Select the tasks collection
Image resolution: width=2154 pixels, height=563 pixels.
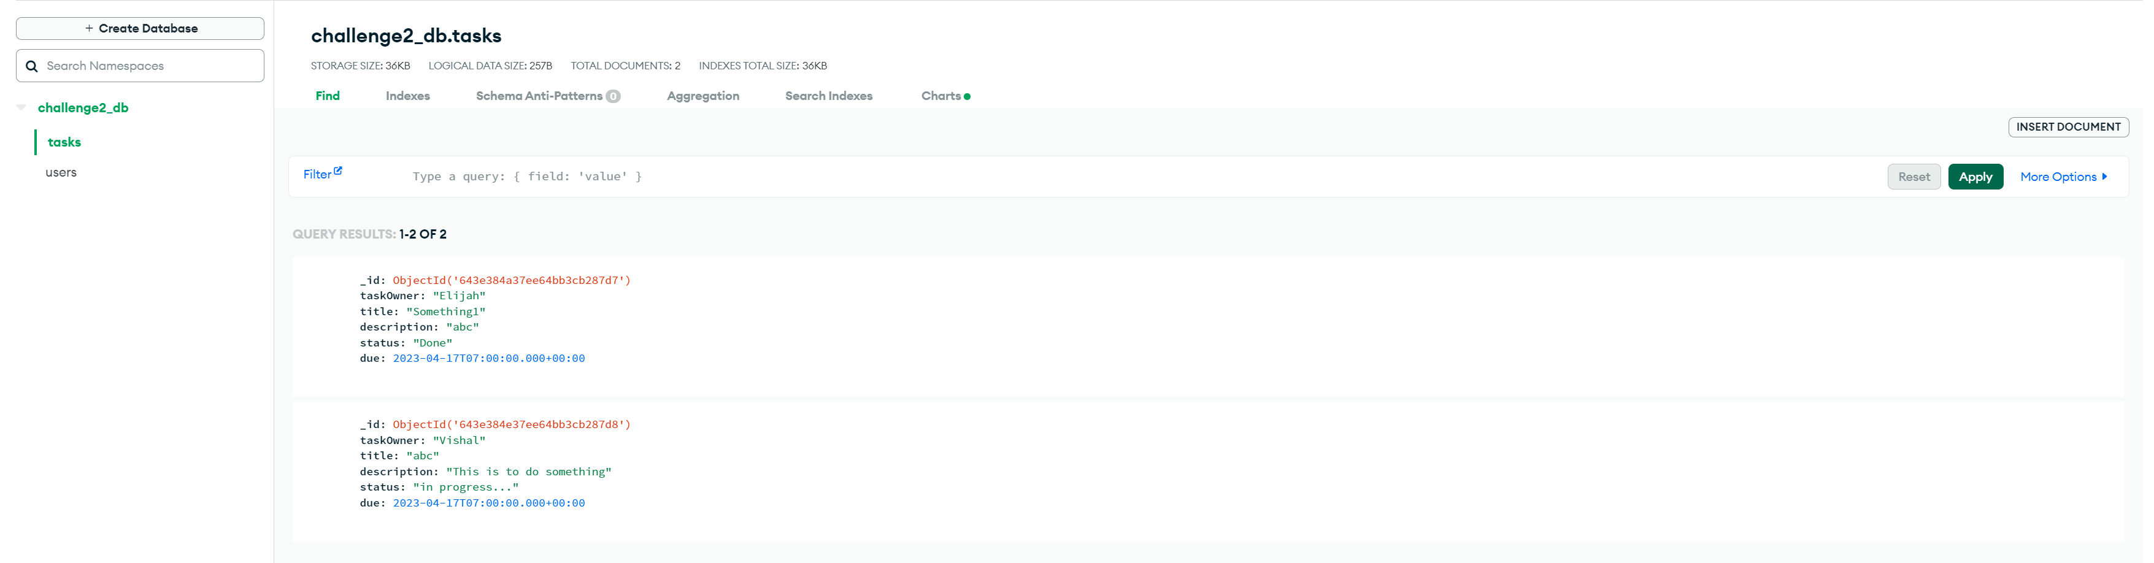pos(64,142)
